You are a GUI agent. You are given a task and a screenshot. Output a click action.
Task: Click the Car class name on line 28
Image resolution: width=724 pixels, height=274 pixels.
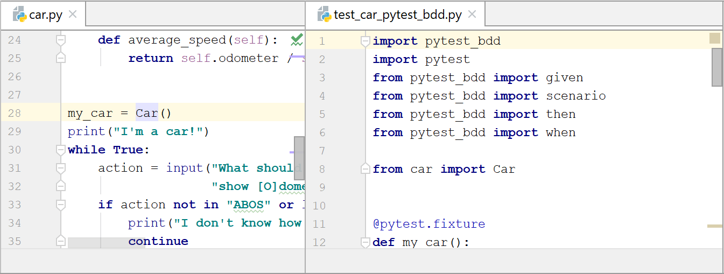tap(146, 113)
